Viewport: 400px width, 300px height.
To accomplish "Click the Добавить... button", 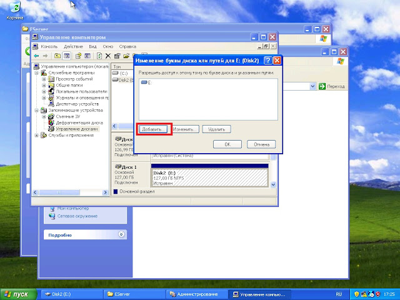I will 153,129.
